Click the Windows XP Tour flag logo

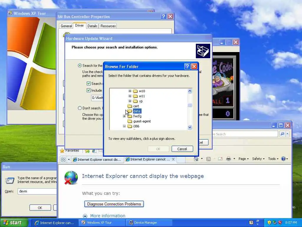tap(32, 64)
